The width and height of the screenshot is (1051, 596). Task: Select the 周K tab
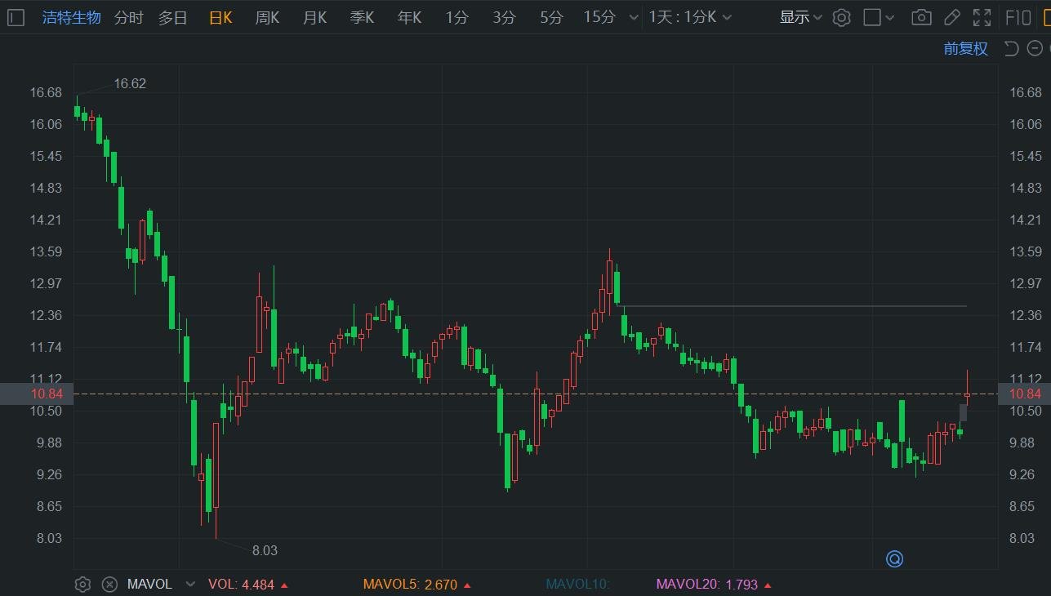point(267,17)
